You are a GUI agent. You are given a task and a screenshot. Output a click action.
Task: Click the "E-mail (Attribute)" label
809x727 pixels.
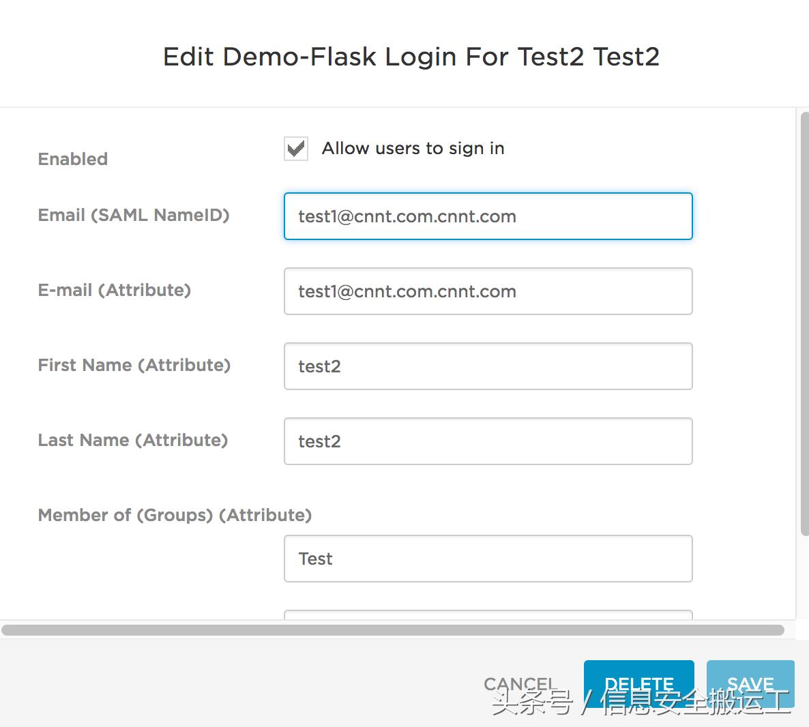pyautogui.click(x=115, y=290)
